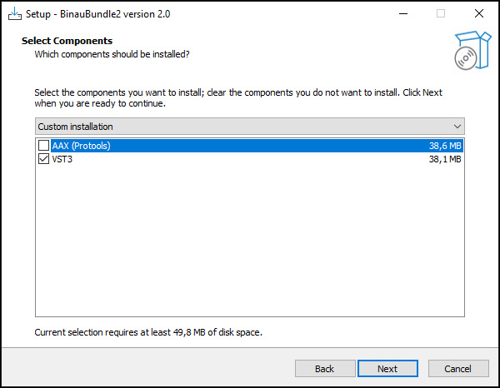Enable the AAX (Protools) component checkbox
500x388 pixels.
(44, 146)
